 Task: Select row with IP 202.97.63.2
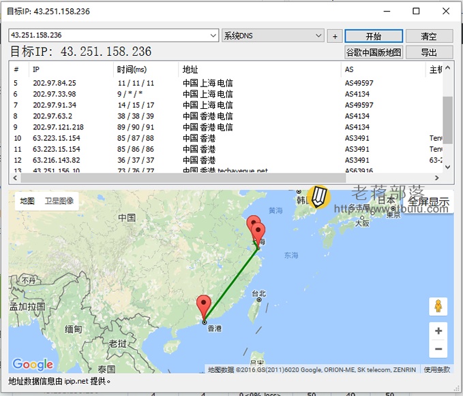tap(226, 116)
